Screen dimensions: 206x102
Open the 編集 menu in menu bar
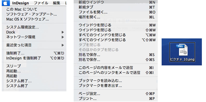coord(57,3)
